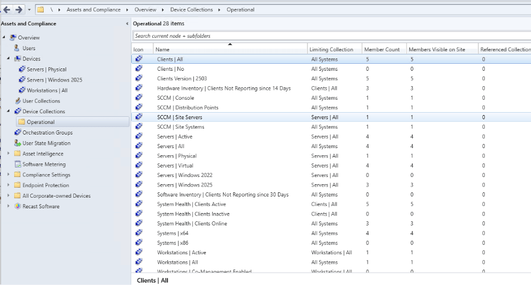Image resolution: width=531 pixels, height=285 pixels.
Task: Expand the Asset Intelligence node
Action: [9, 154]
